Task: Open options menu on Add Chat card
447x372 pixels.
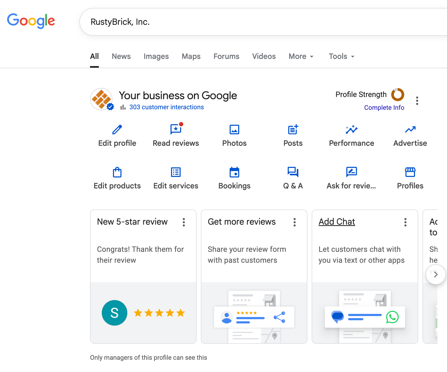Action: [405, 222]
